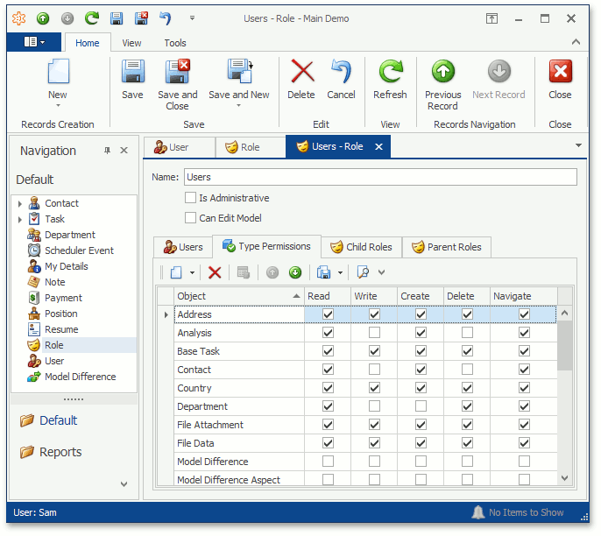The width and height of the screenshot is (601, 536).
Task: Toggle Write permission for Analysis row
Action: tap(374, 333)
